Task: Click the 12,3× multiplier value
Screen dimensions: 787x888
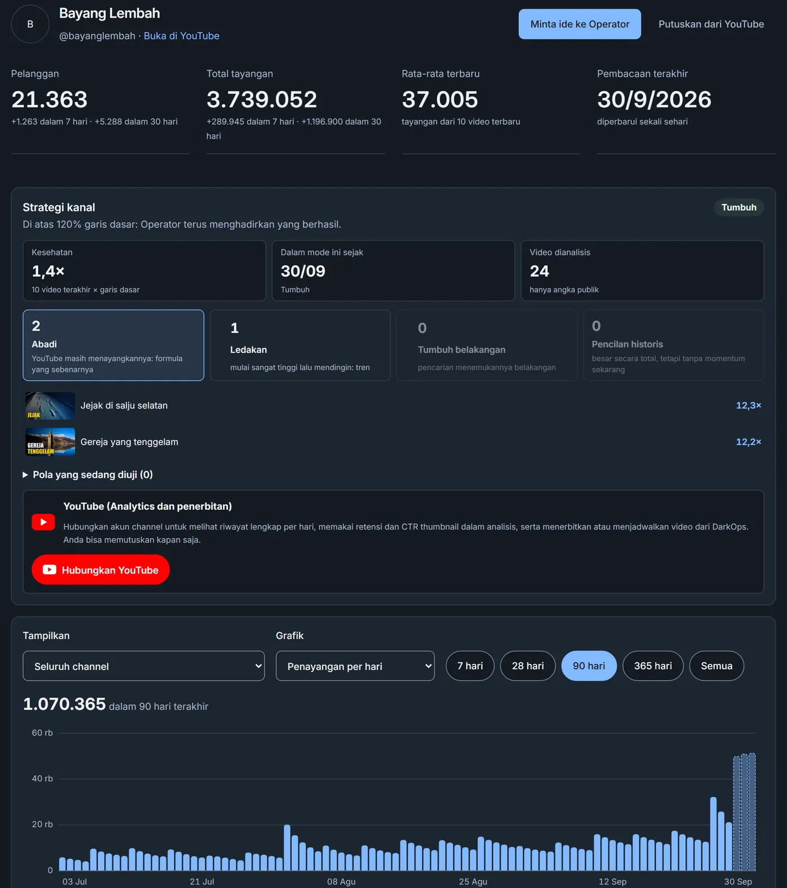Action: [748, 405]
